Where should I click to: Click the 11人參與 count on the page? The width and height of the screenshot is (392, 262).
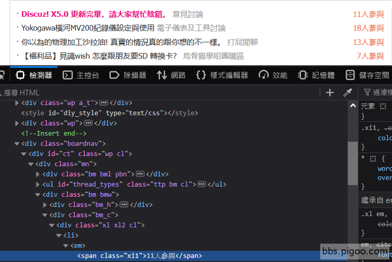click(369, 14)
